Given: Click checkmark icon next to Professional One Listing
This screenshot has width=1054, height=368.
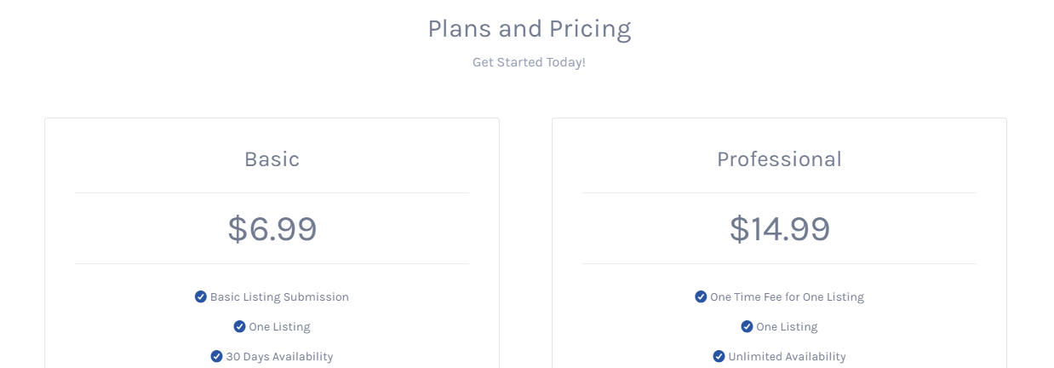Looking at the screenshot, I should (x=747, y=326).
